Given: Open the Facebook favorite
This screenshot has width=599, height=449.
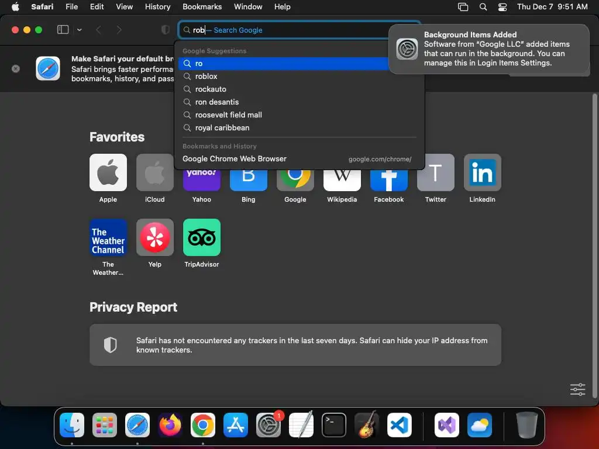Looking at the screenshot, I should pyautogui.click(x=389, y=180).
